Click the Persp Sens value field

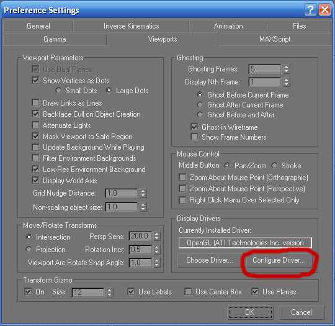[x=140, y=236]
